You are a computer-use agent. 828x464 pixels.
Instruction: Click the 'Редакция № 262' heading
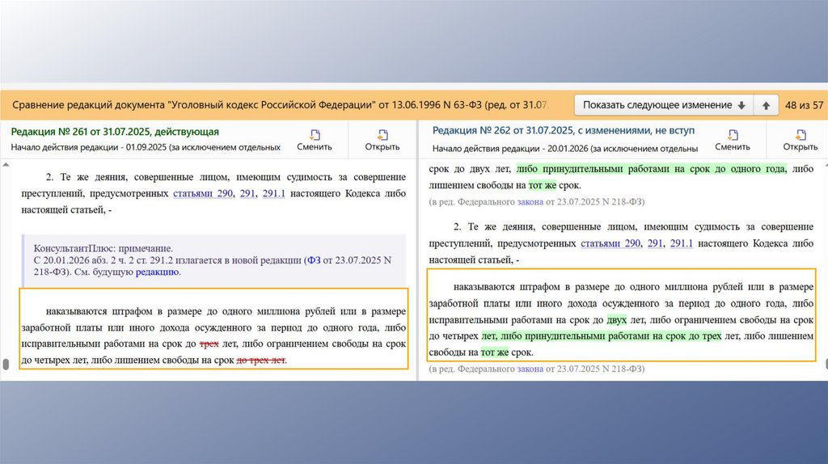tap(564, 130)
